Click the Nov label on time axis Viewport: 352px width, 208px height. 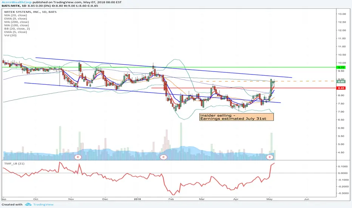(71, 199)
